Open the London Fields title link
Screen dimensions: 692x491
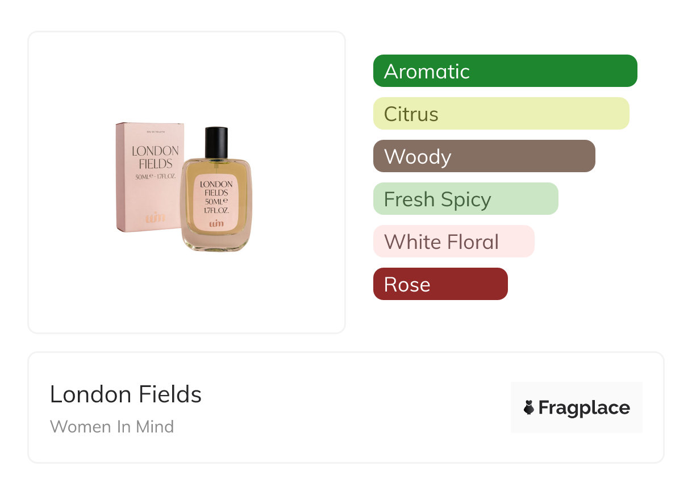click(126, 394)
